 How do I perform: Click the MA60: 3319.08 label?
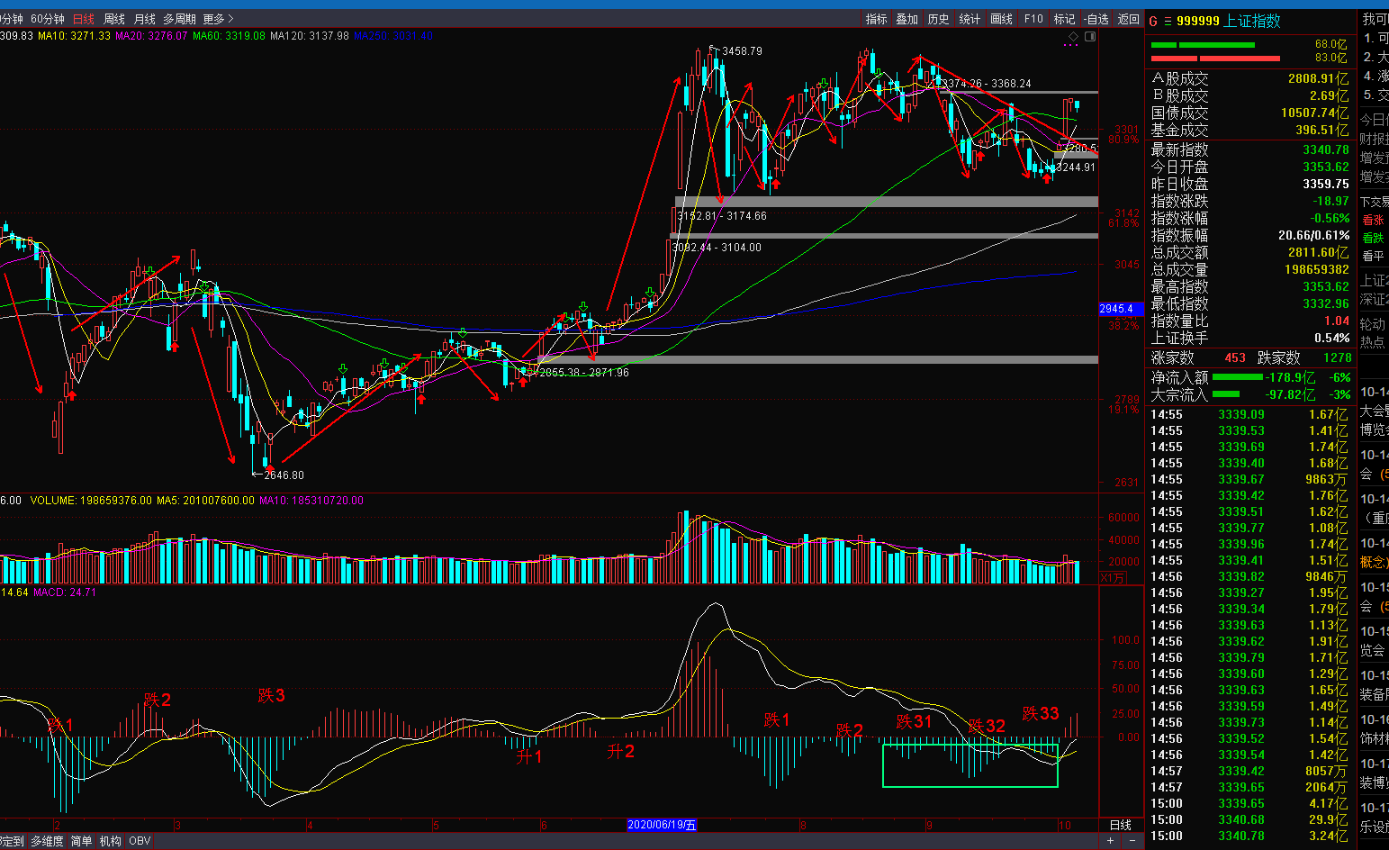click(229, 36)
